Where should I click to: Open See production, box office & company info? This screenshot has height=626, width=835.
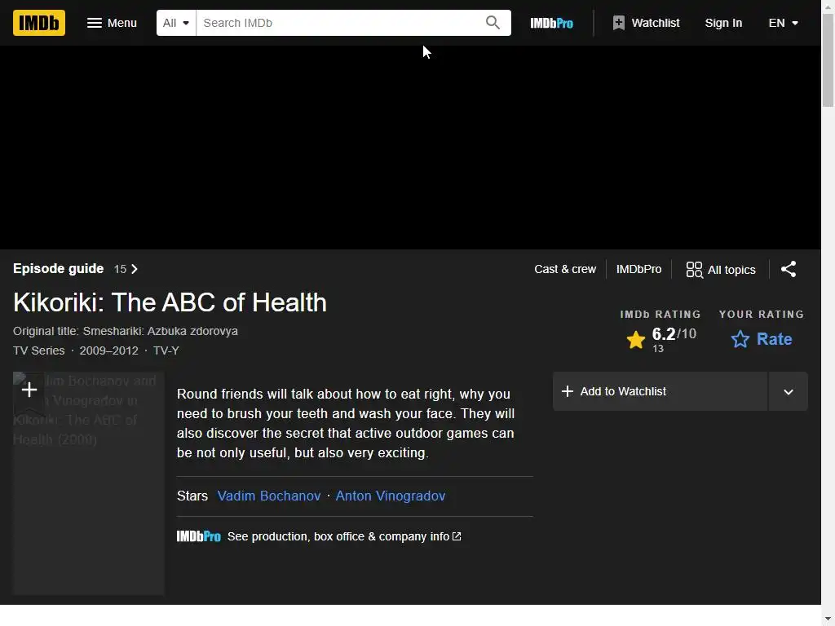pos(344,536)
